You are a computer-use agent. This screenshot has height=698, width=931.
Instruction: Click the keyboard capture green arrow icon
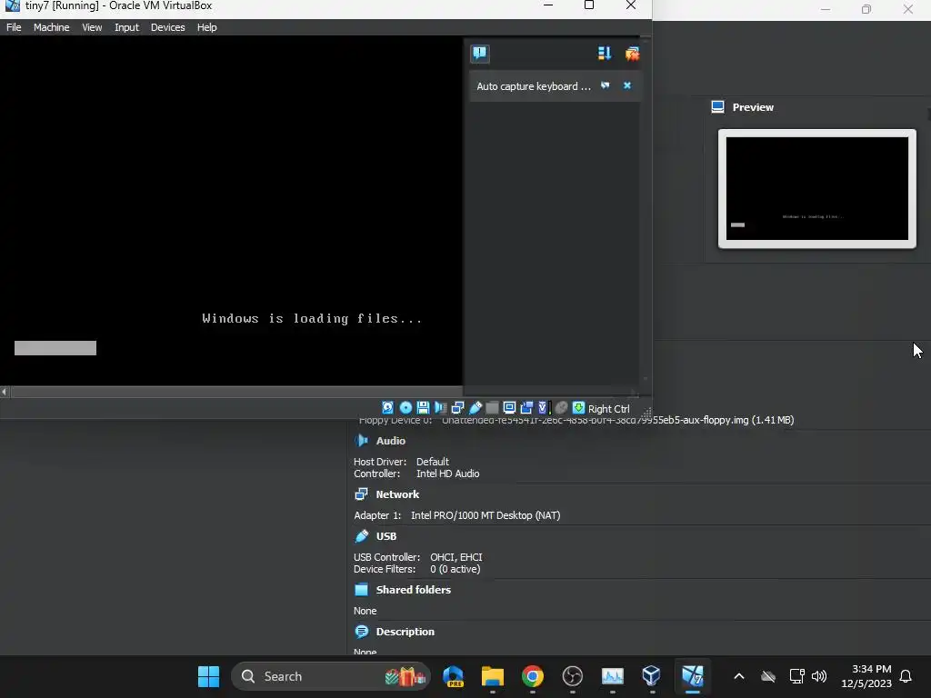click(578, 408)
